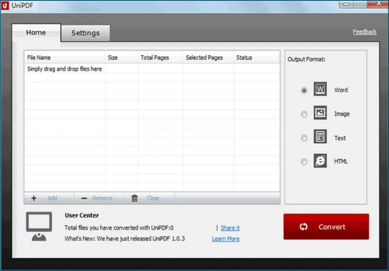389x271 pixels.
Task: Switch to the Home tab
Action: click(x=36, y=33)
